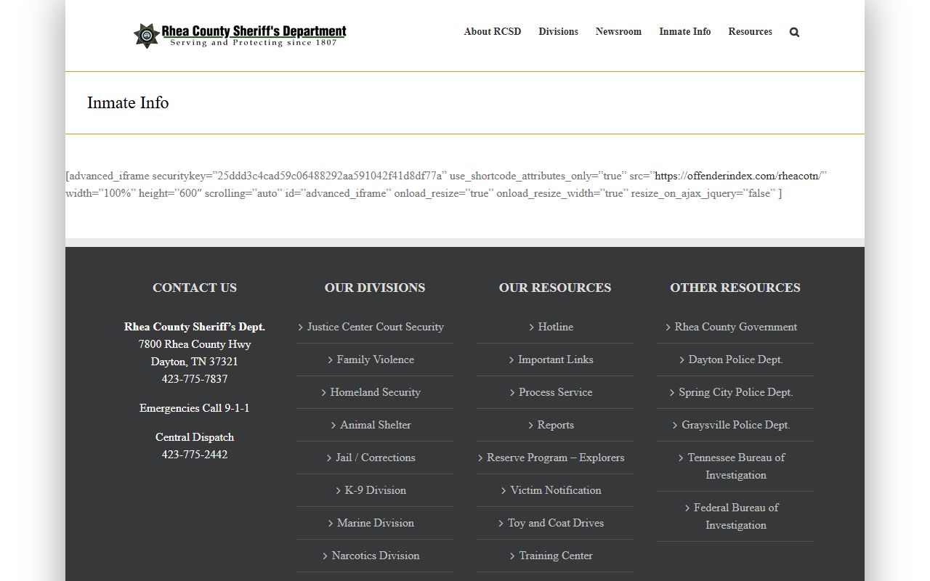Visit the Homeland Security division page
This screenshot has width=930, height=581.
click(x=375, y=392)
